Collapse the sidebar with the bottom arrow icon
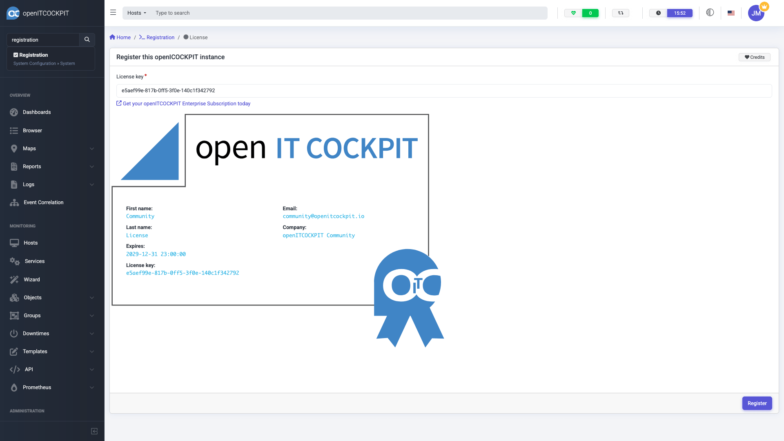The image size is (784, 441). coord(94,431)
